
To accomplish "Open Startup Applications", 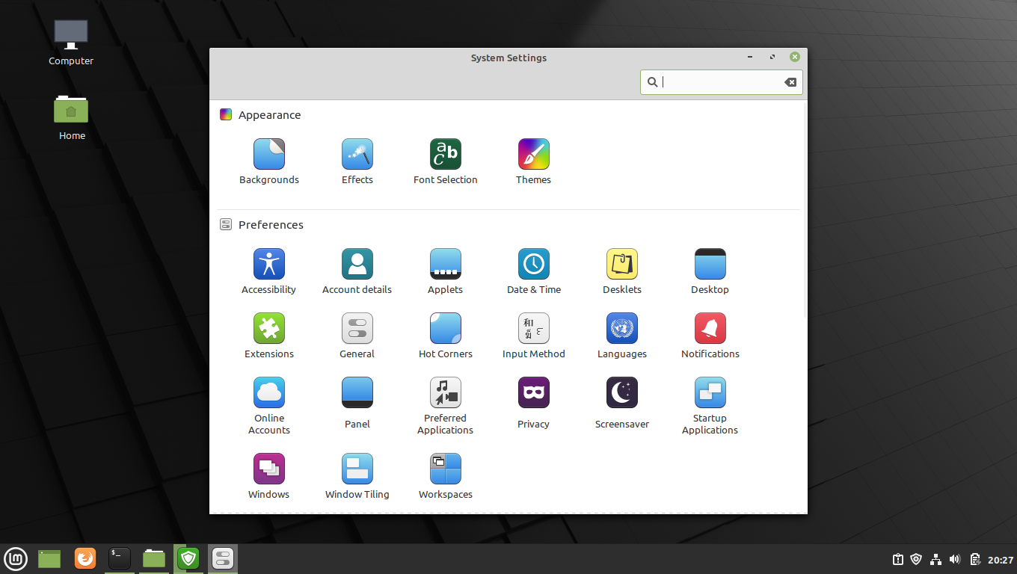I will (x=710, y=406).
